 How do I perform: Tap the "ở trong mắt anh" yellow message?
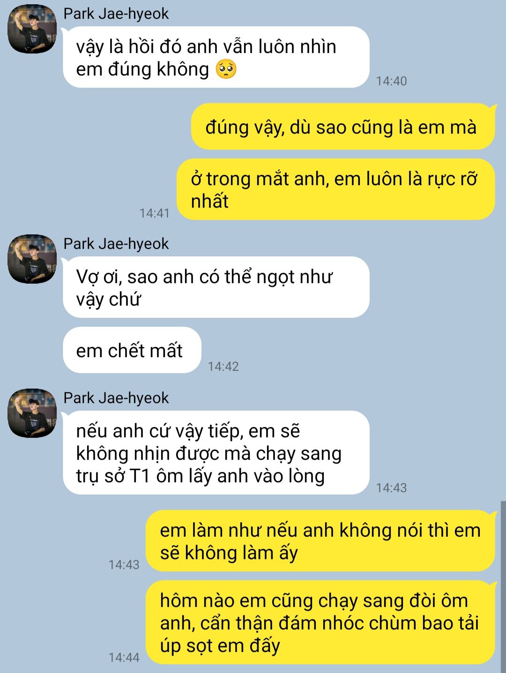pyautogui.click(x=336, y=189)
